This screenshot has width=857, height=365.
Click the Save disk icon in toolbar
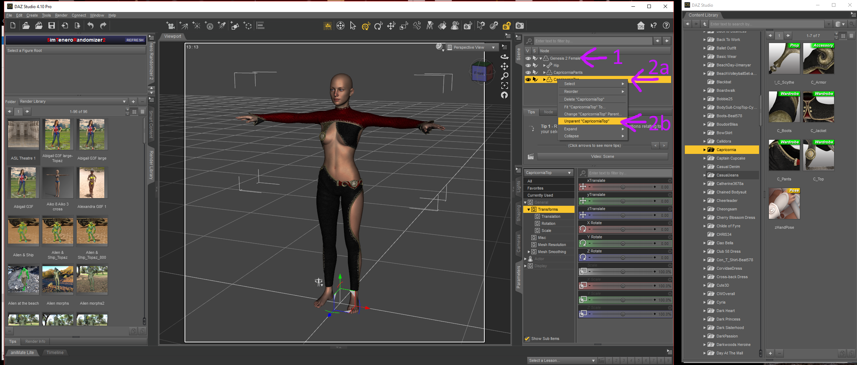52,25
